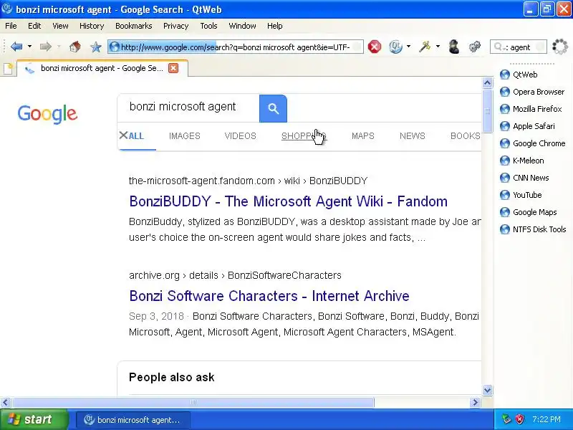Open the File menu
The image size is (573, 430).
11,26
